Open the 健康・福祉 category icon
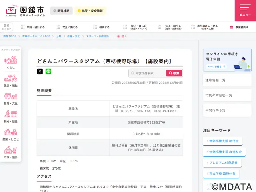 pos(11,81)
